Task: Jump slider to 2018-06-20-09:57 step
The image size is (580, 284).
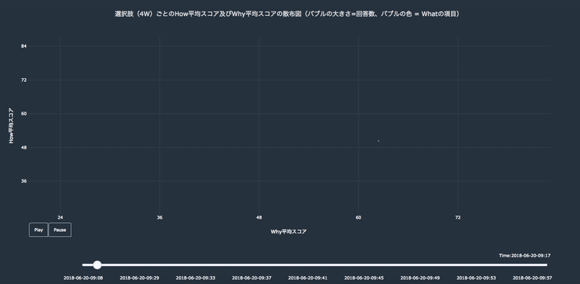Action: tap(533, 277)
